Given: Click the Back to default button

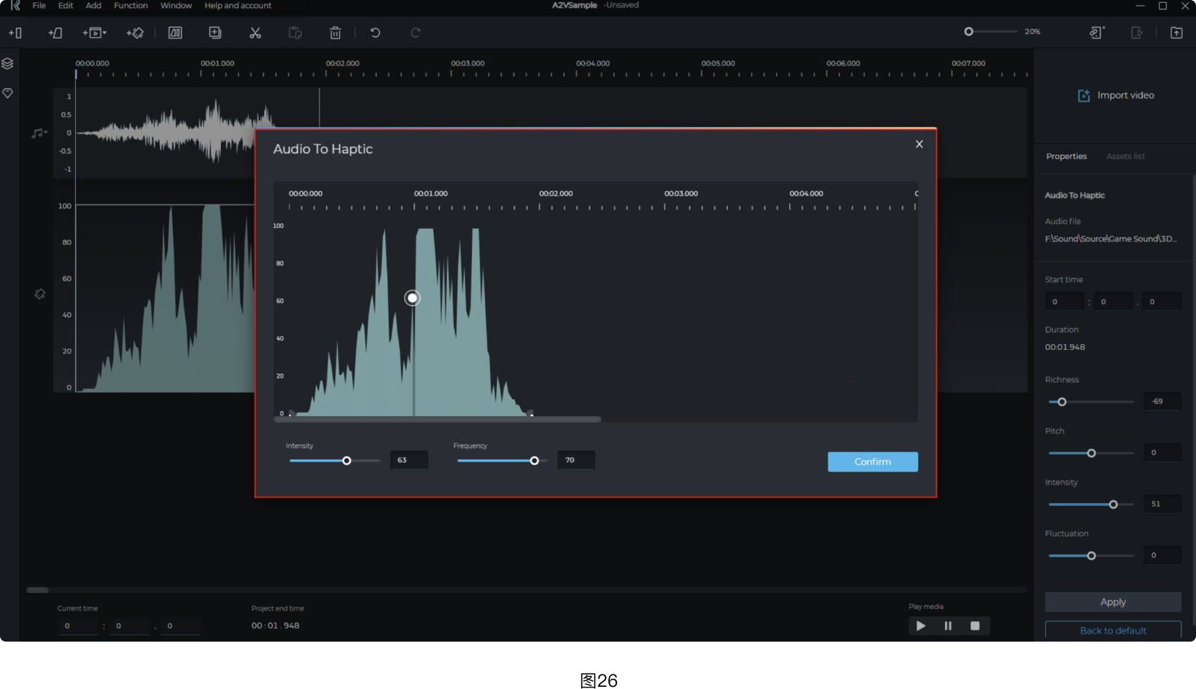Looking at the screenshot, I should point(1113,630).
